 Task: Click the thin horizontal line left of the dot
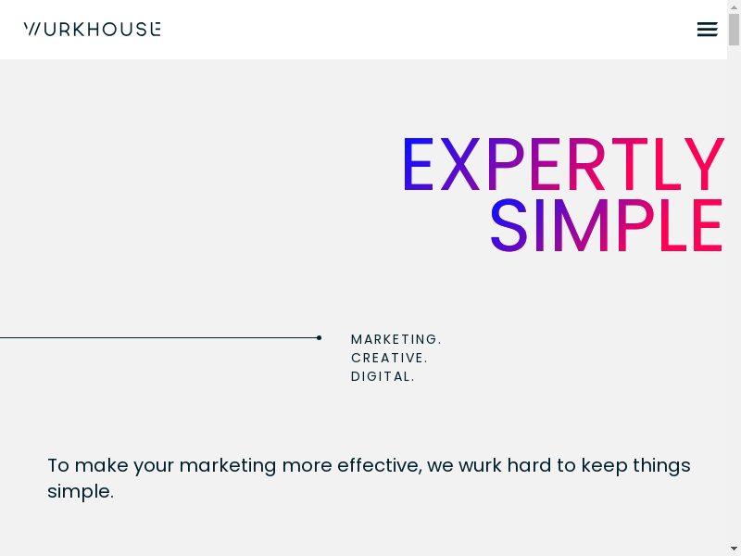(157, 337)
